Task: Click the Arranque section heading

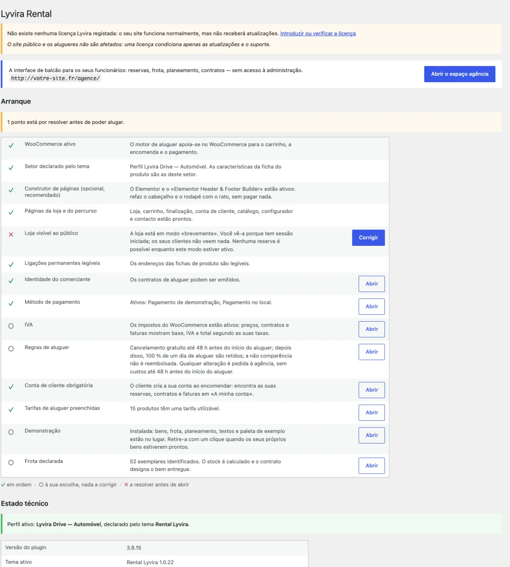Action: point(16,101)
